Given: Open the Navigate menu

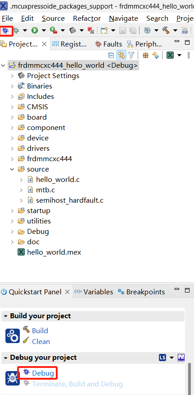Looking at the screenshot, I should click(123, 19).
